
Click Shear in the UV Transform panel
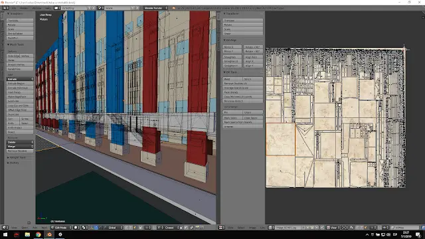tap(242, 34)
